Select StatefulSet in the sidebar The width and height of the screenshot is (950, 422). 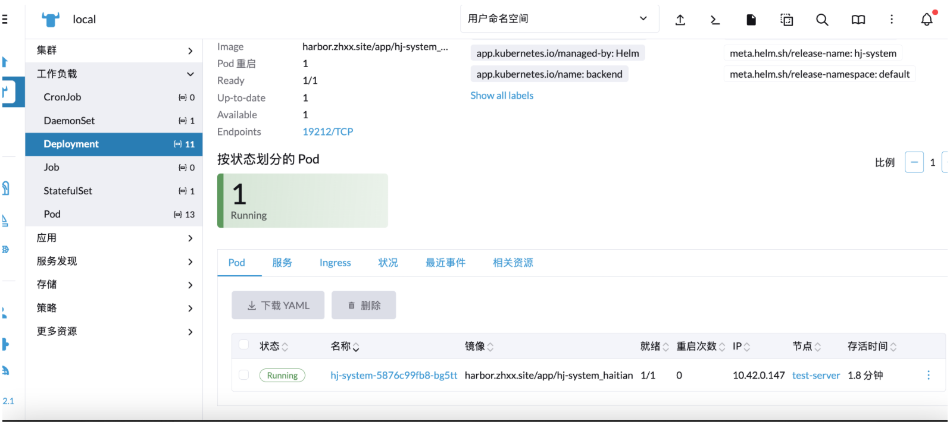pyautogui.click(x=68, y=191)
